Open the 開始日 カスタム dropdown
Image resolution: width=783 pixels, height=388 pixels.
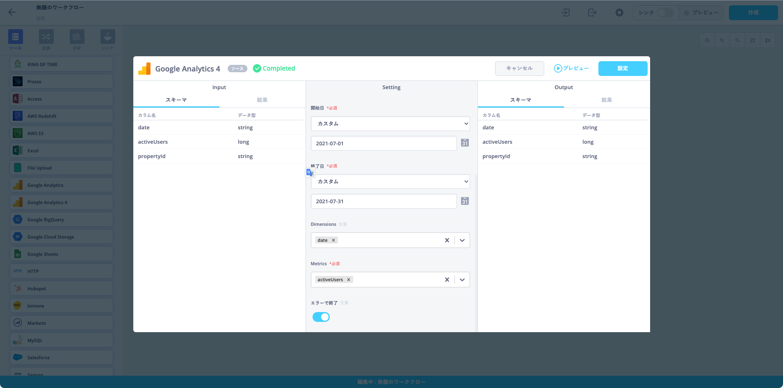click(x=390, y=124)
